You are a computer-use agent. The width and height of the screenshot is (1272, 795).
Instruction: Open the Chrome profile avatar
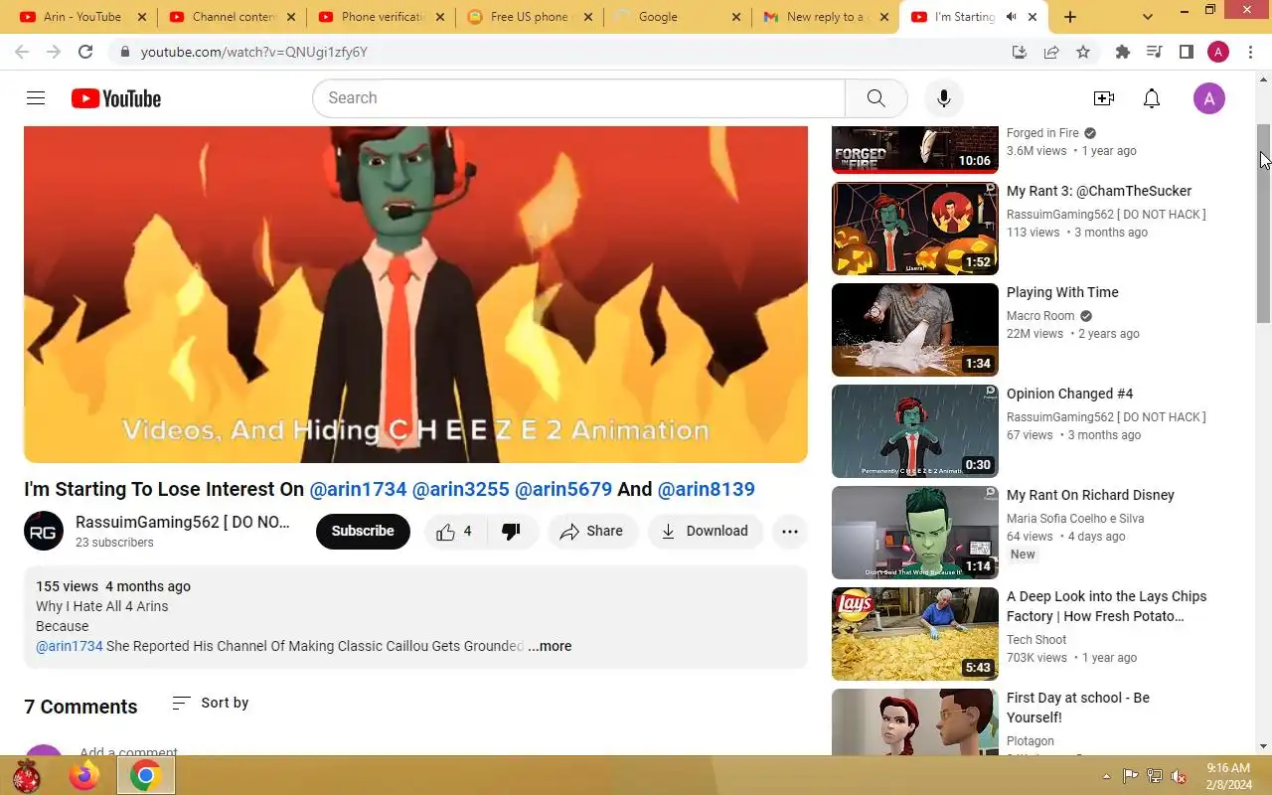click(1218, 52)
